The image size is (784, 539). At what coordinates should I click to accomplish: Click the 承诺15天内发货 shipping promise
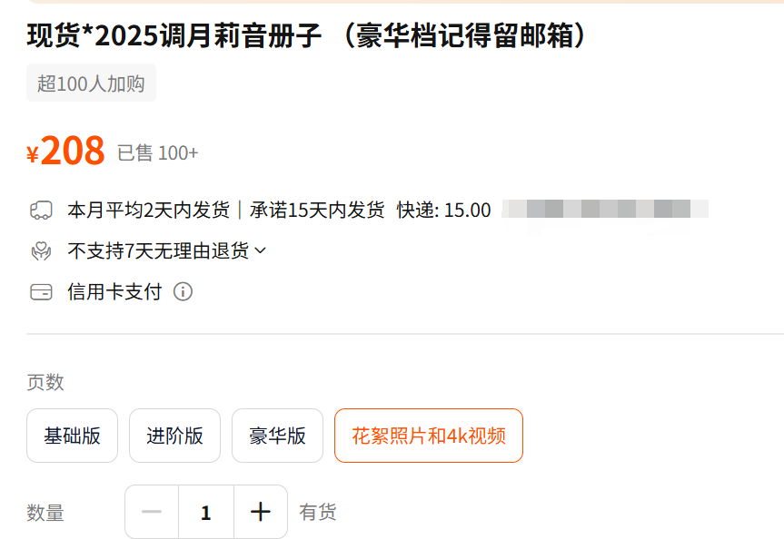tap(317, 211)
